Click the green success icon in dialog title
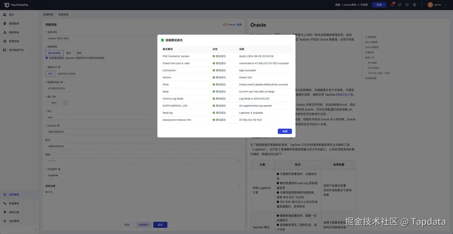453x234 pixels. (x=162, y=40)
